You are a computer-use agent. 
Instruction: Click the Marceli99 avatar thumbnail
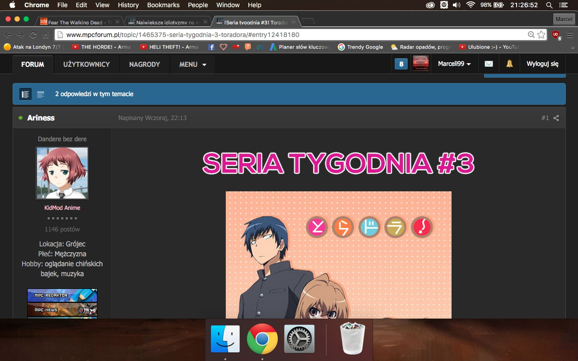(x=421, y=64)
